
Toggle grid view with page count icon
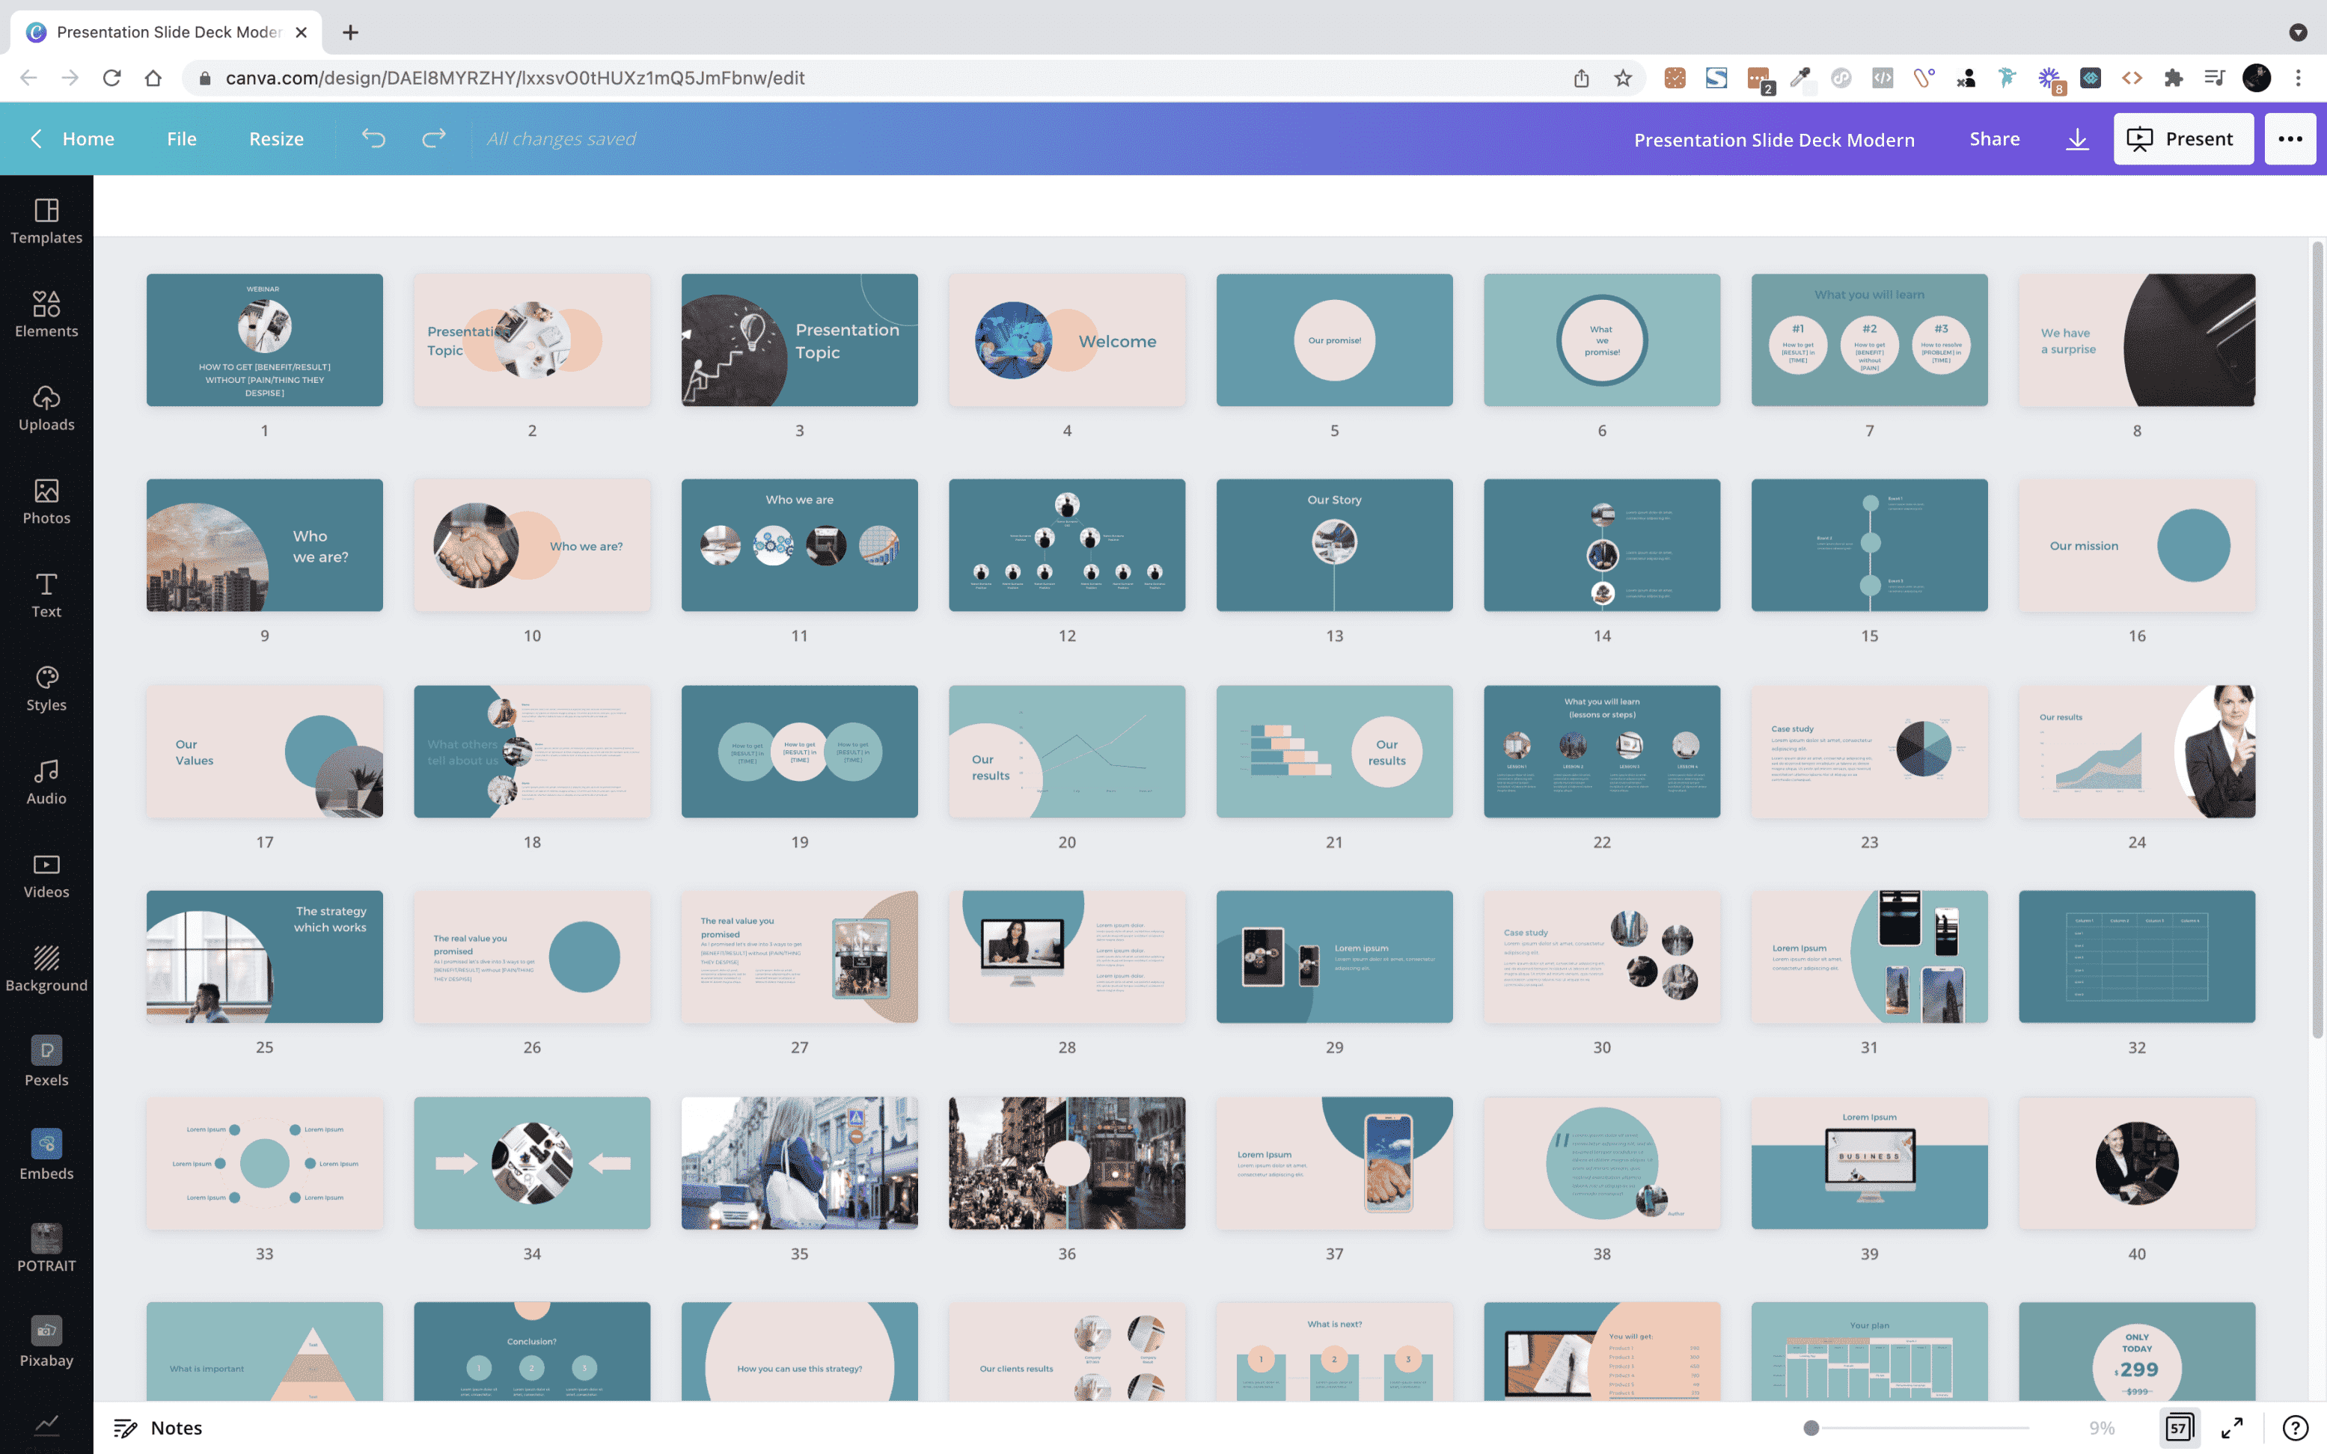click(x=2179, y=1427)
